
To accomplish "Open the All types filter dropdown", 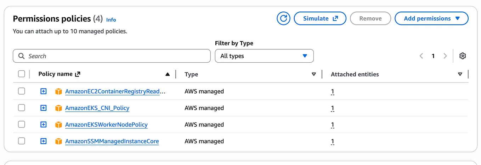I will point(264,56).
